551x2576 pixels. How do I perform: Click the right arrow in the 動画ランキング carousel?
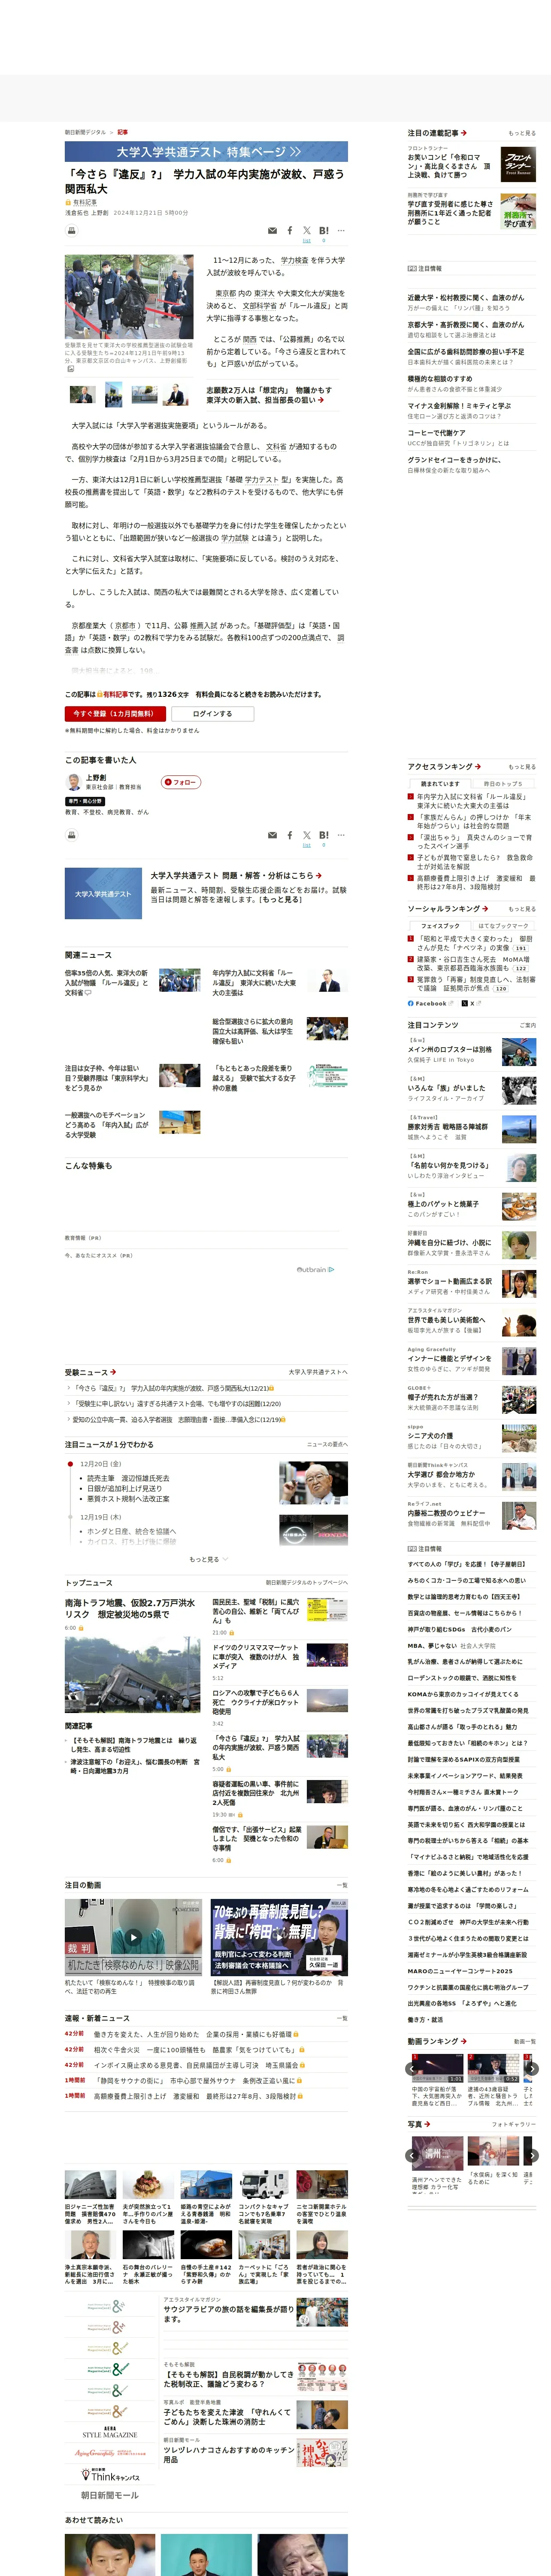pos(532,2068)
